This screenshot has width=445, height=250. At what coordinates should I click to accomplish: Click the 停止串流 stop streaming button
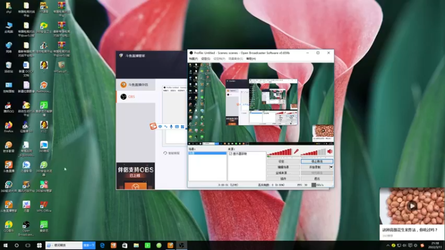(x=317, y=161)
